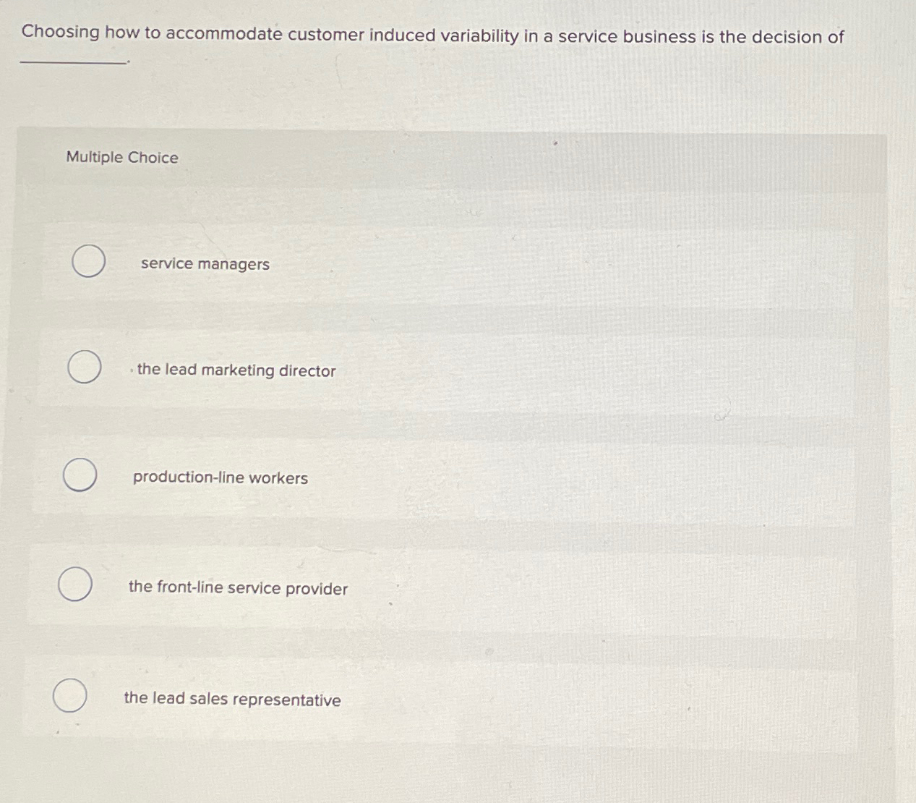Screen dimensions: 916x803
Task: Click the production-line workers answer label
Action: coord(220,478)
